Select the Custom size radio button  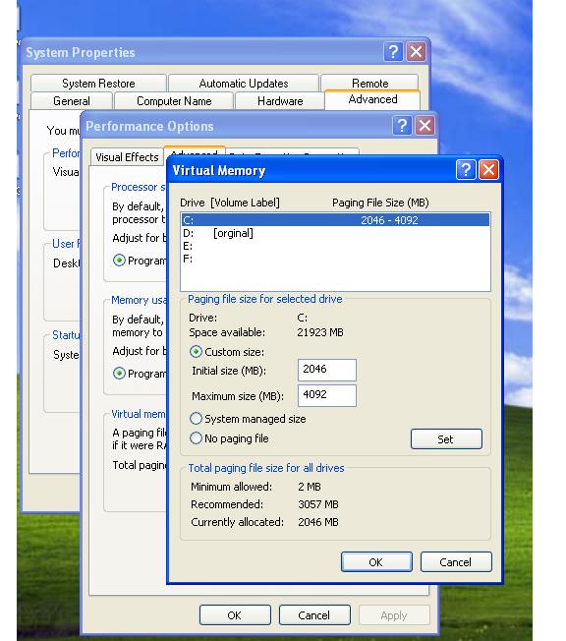tap(197, 352)
